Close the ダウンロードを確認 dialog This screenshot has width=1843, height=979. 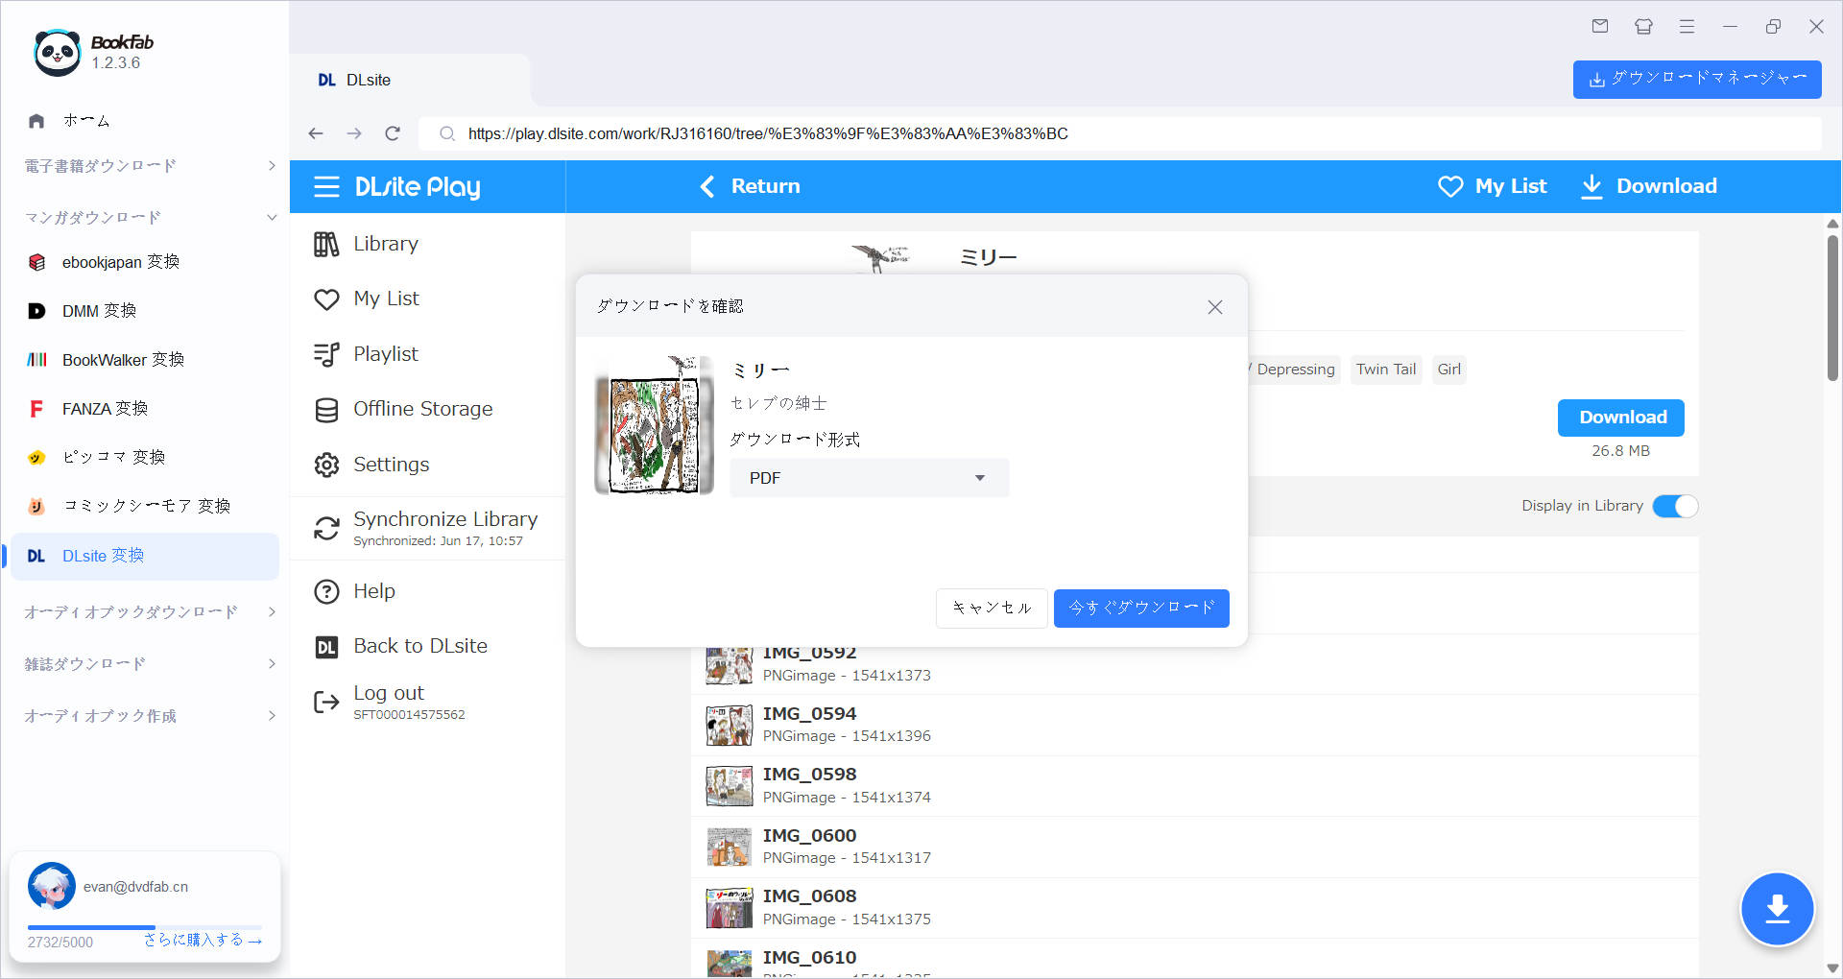point(1215,307)
